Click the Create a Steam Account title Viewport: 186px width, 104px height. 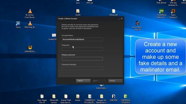(67, 18)
